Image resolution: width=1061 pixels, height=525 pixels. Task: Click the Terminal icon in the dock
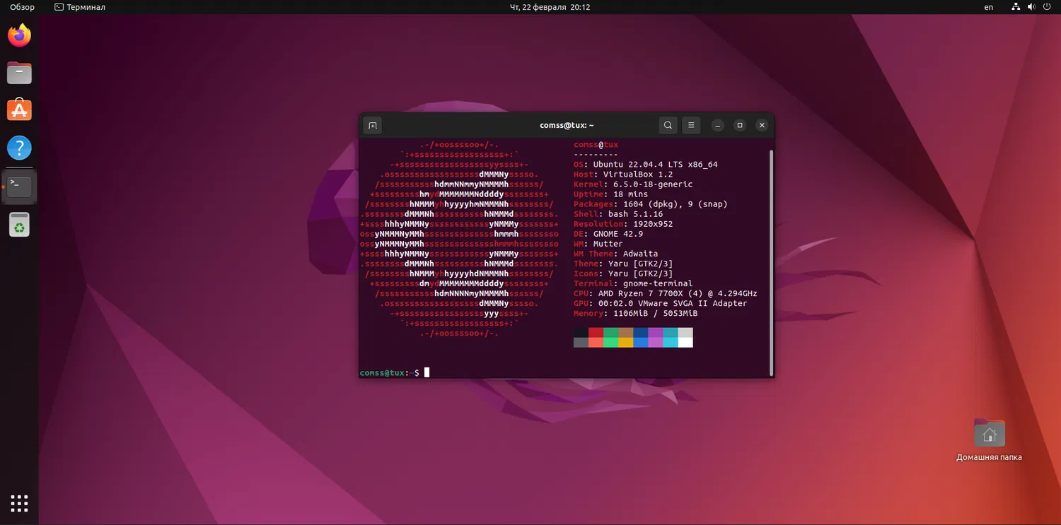pos(19,187)
